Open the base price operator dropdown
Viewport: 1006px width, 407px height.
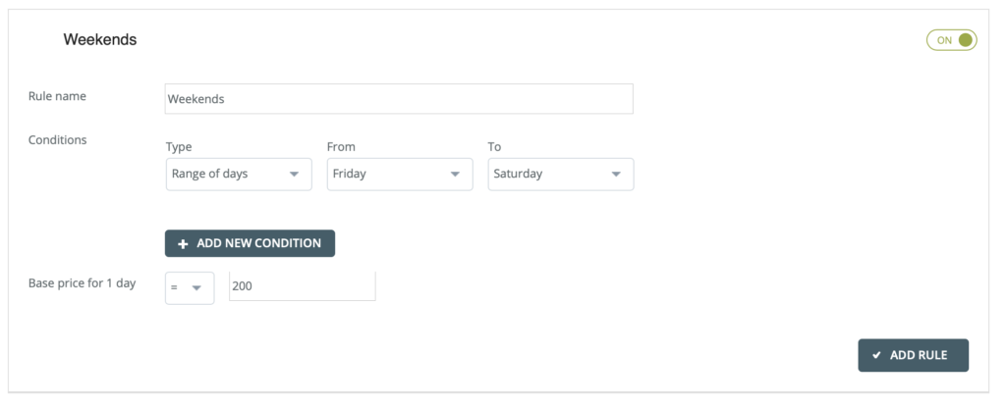[x=190, y=287]
